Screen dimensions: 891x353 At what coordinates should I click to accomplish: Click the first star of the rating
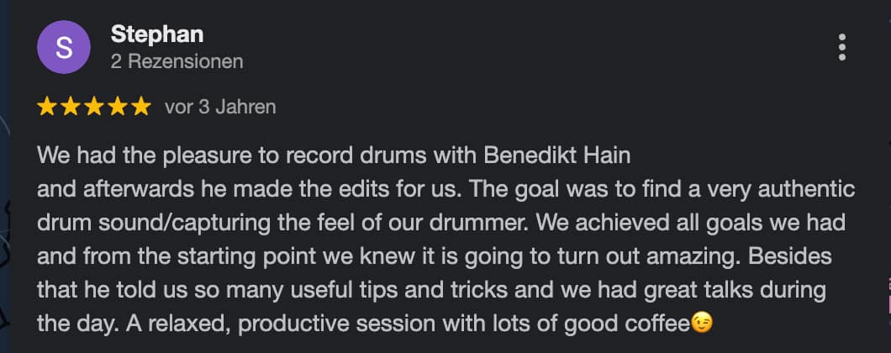pyautogui.click(x=47, y=107)
